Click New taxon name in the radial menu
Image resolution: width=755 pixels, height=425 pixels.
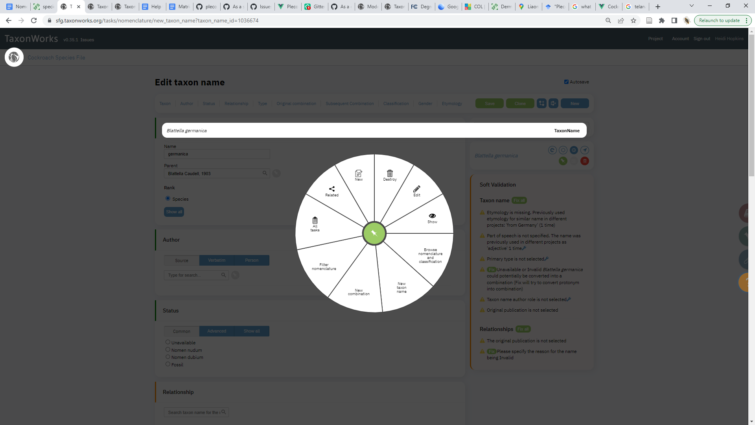[401, 287]
